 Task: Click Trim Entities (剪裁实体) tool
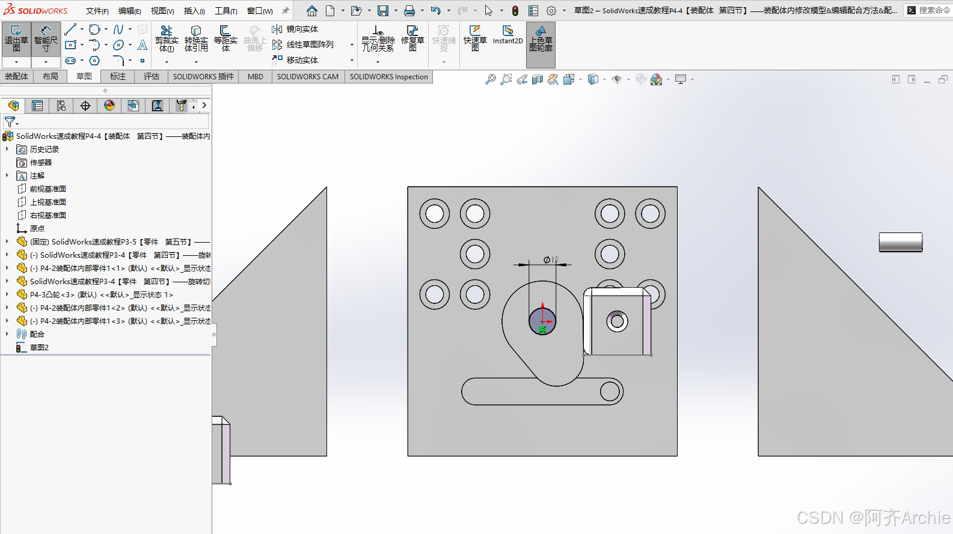167,38
